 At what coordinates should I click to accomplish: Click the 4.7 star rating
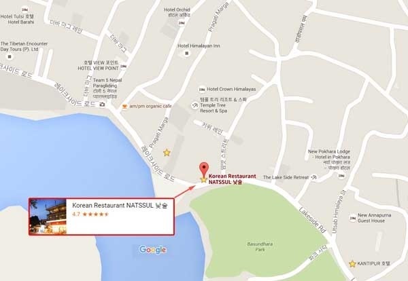point(90,214)
